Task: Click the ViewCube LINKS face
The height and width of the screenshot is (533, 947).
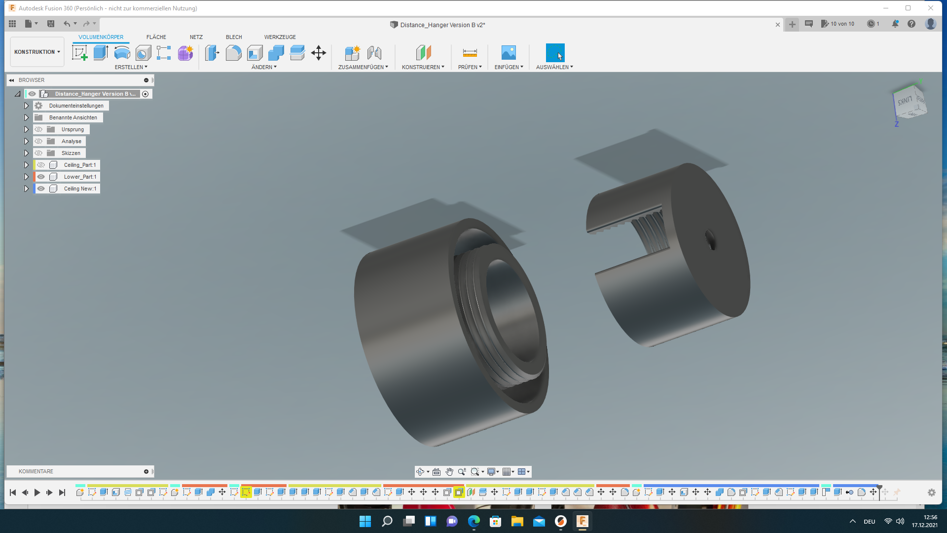Action: tap(904, 101)
